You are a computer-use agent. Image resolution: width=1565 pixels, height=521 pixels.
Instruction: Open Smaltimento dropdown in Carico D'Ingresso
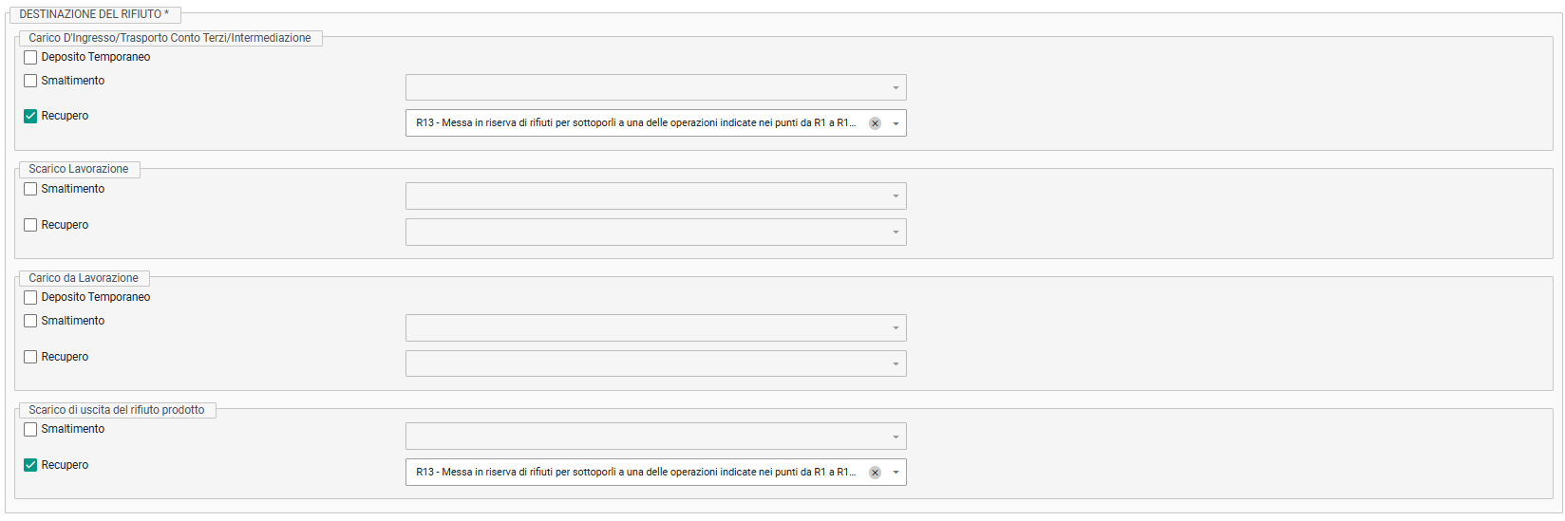point(656,87)
